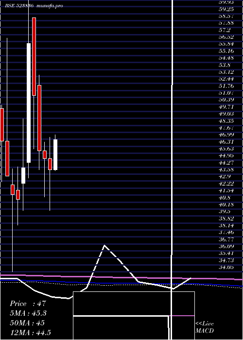This screenshot has width=243, height=340.
Task: Click the 48.35 price axis label
Action: pos(226,121)
